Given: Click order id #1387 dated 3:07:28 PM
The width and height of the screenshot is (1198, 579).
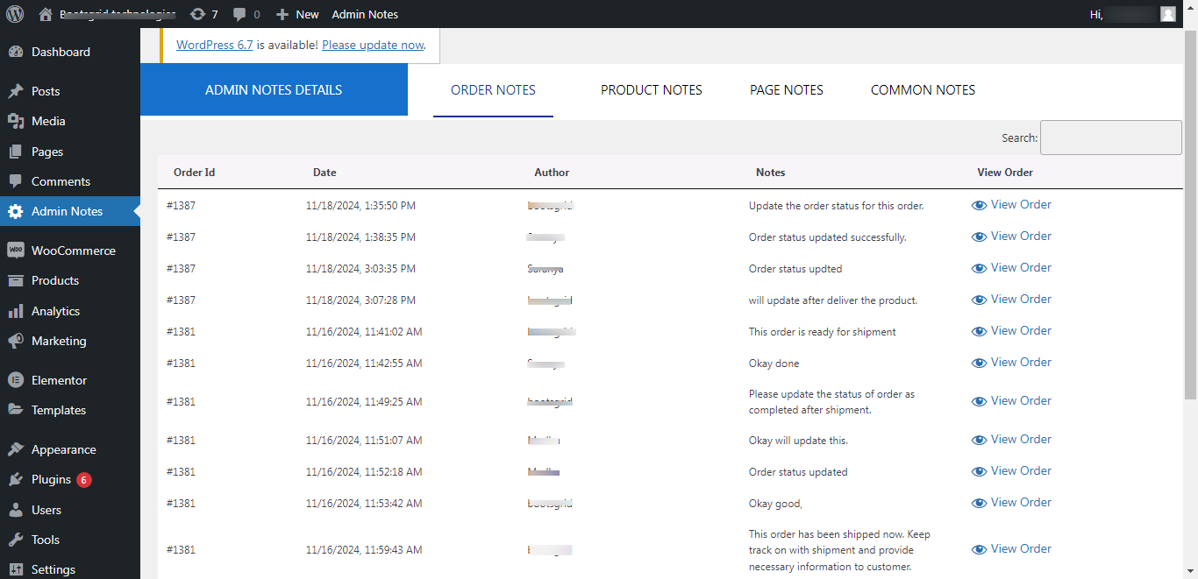Looking at the screenshot, I should click(x=181, y=300).
